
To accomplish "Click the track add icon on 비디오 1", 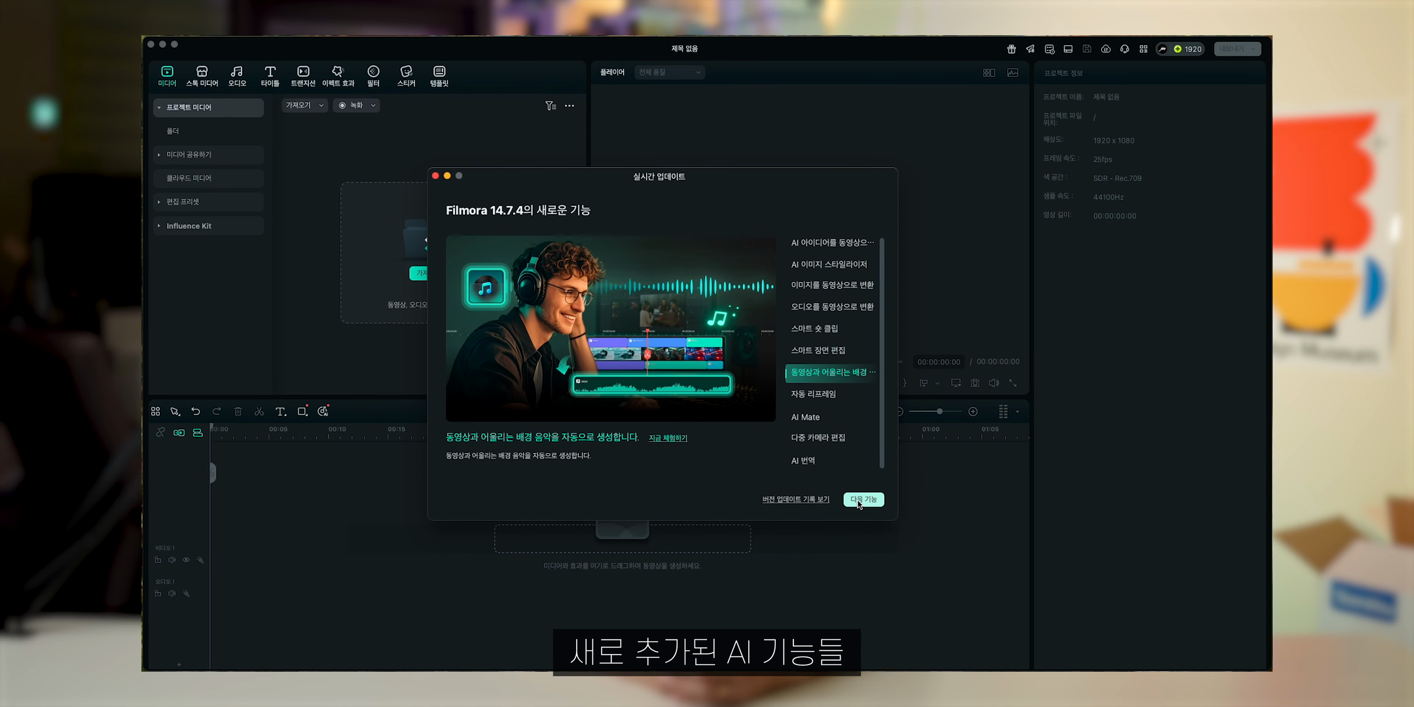I will tap(158, 560).
